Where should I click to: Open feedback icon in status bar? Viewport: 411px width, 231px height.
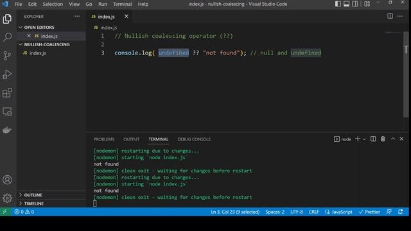pos(389,212)
